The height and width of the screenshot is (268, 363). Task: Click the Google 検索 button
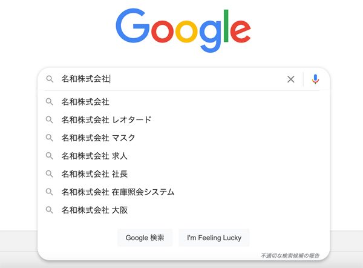(145, 238)
